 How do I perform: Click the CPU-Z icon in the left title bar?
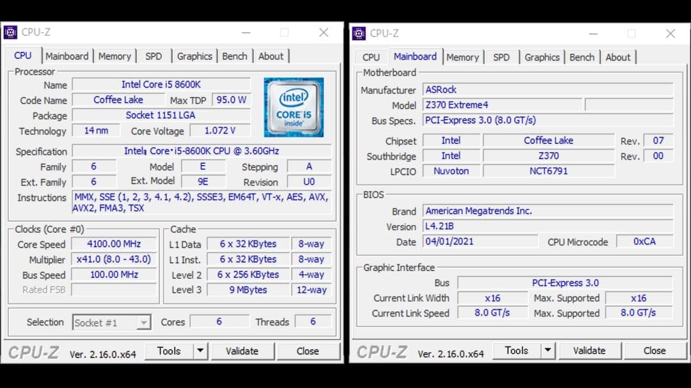pyautogui.click(x=11, y=32)
